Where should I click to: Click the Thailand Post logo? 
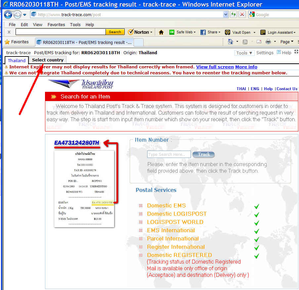pos(81,84)
